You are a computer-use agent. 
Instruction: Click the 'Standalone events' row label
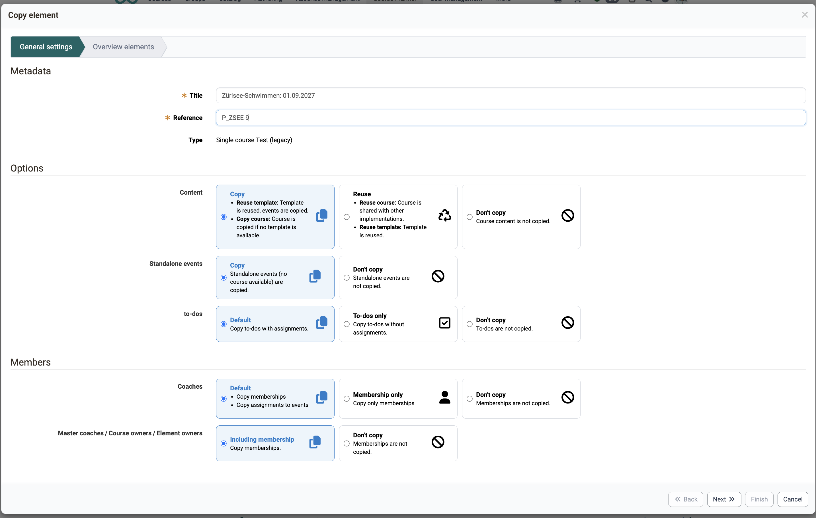coord(176,264)
